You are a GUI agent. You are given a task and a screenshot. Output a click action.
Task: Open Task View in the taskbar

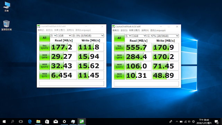tap(21, 122)
